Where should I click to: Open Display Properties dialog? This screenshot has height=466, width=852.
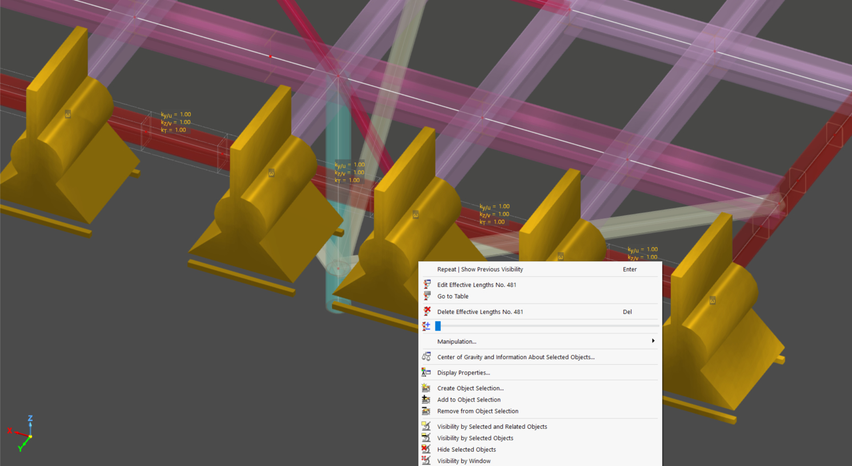(463, 373)
